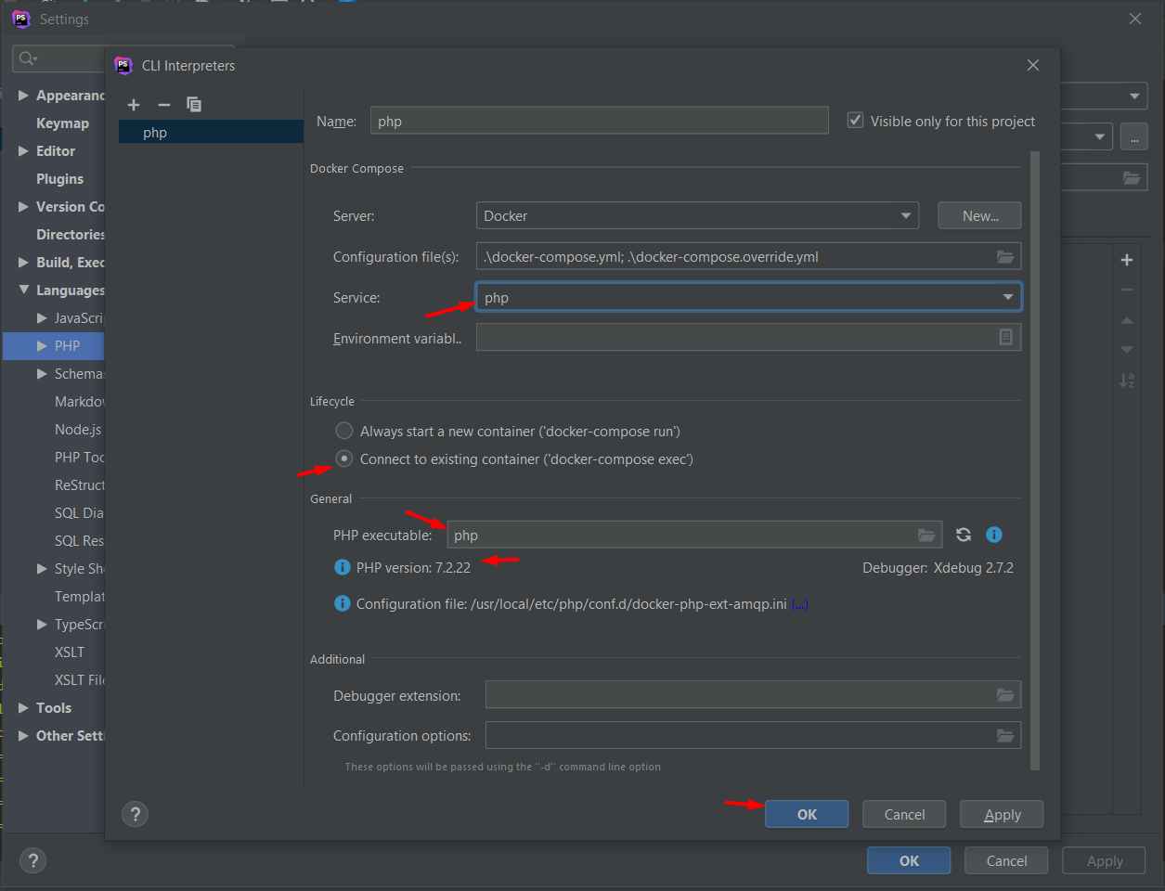This screenshot has width=1165, height=891.
Task: Click the CLI Interpreters vertical scrollbar
Action: [x=1035, y=459]
